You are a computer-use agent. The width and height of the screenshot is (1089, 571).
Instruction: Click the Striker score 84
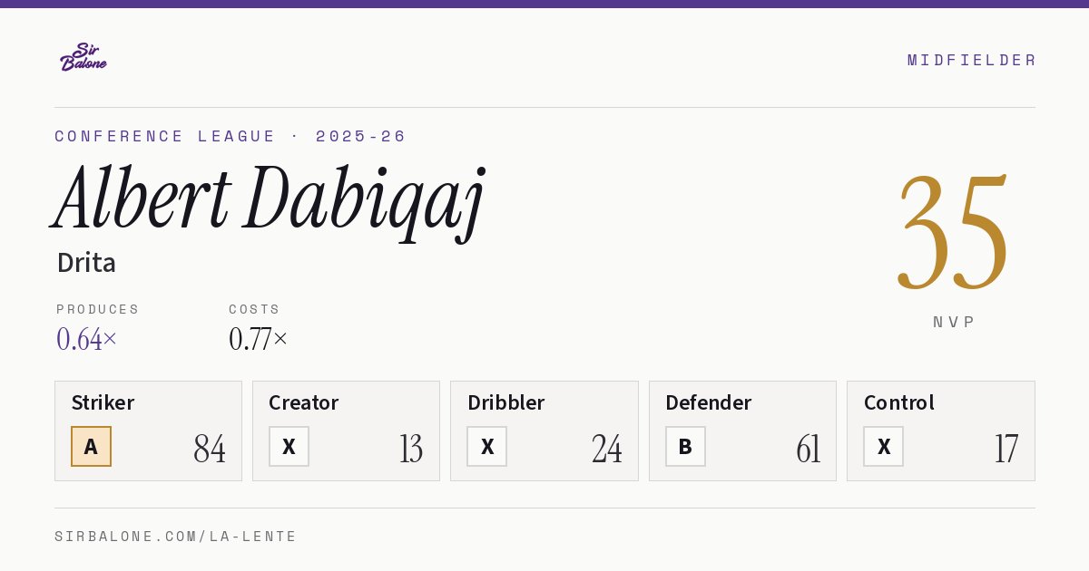pos(210,449)
